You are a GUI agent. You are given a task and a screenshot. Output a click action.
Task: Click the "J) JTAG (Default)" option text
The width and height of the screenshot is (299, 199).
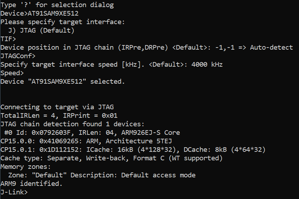tap(41, 31)
